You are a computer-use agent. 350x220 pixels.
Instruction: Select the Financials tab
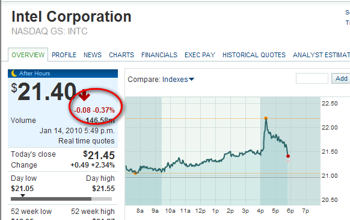click(159, 55)
